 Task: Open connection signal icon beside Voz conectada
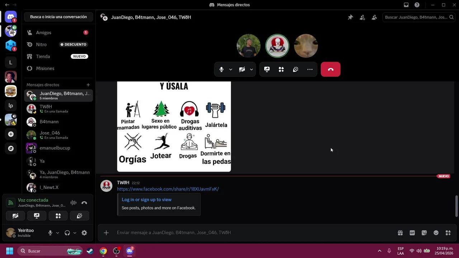tap(11, 203)
